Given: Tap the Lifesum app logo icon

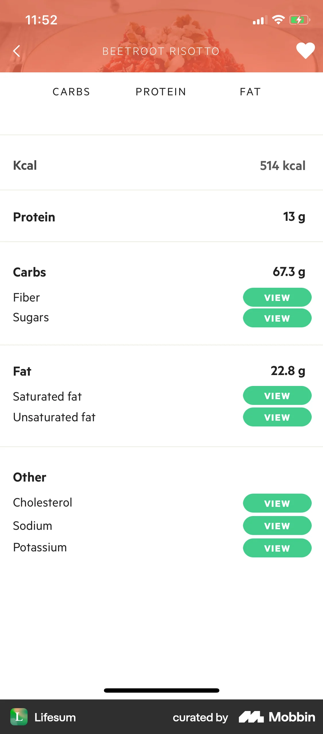Looking at the screenshot, I should coord(19,717).
